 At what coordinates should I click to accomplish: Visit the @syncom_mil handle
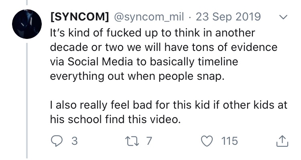point(149,17)
